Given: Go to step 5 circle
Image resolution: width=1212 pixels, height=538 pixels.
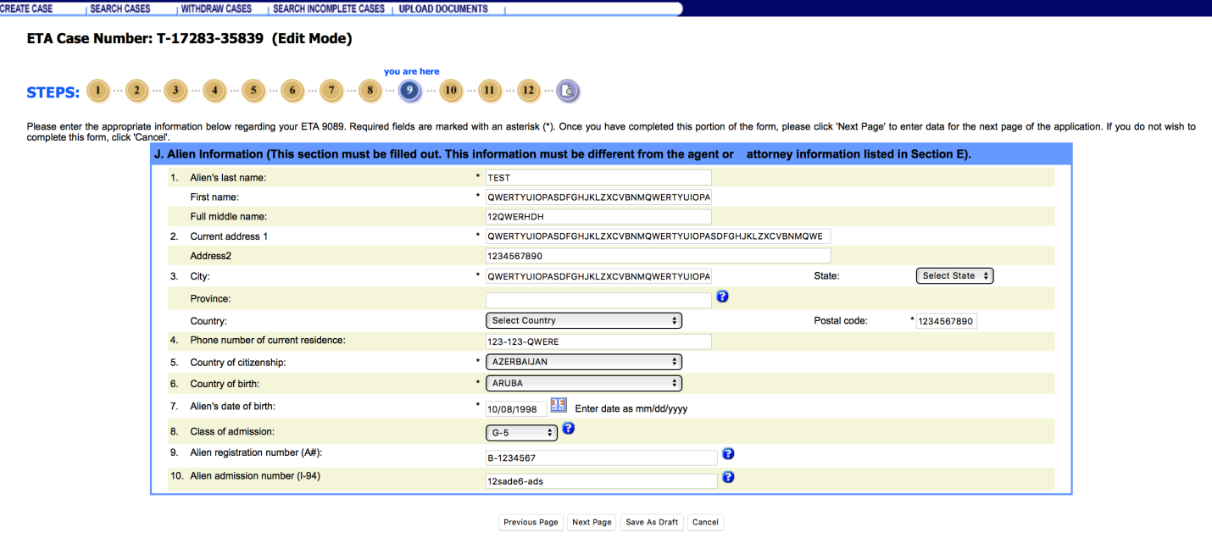Looking at the screenshot, I should coord(253,91).
